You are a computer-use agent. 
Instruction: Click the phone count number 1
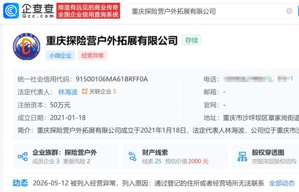[x=291, y=79]
